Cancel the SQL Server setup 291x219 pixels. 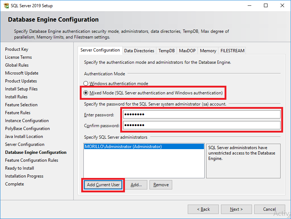click(x=269, y=209)
